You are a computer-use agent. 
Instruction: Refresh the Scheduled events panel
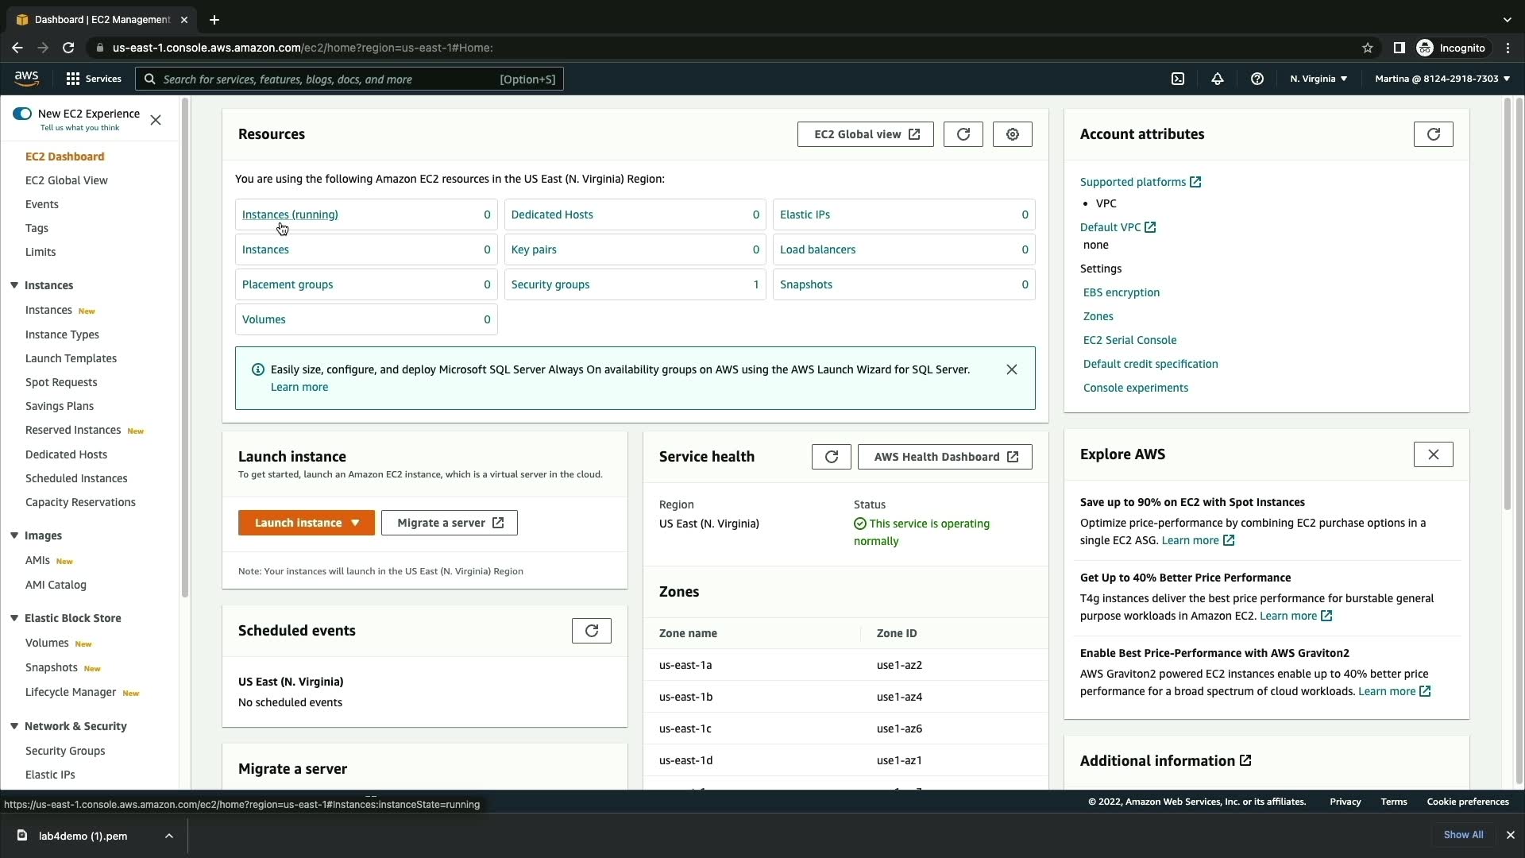tap(591, 631)
